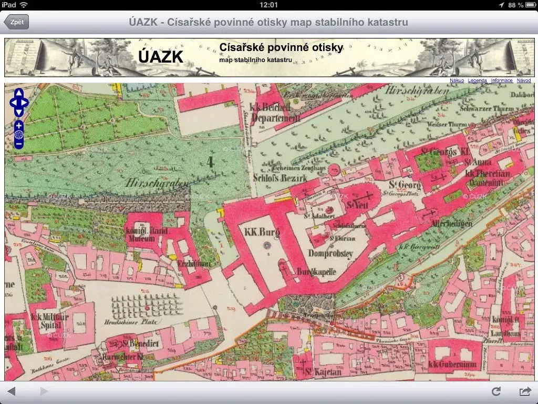Click the 'St. Benedict' map label
The image size is (538, 404).
point(140,343)
